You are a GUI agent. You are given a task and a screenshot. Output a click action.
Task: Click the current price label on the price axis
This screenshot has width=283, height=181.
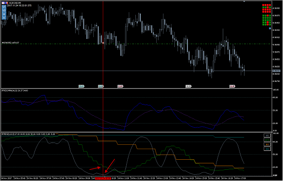click(276, 71)
